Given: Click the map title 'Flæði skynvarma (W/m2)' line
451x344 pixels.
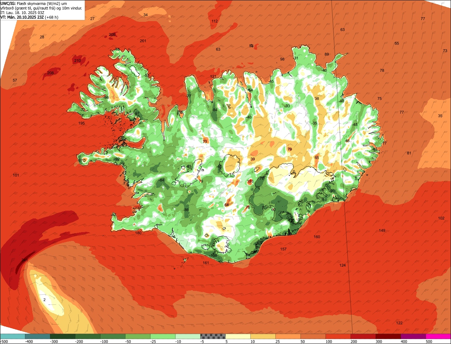Looking at the screenshot, I should 34,3.
